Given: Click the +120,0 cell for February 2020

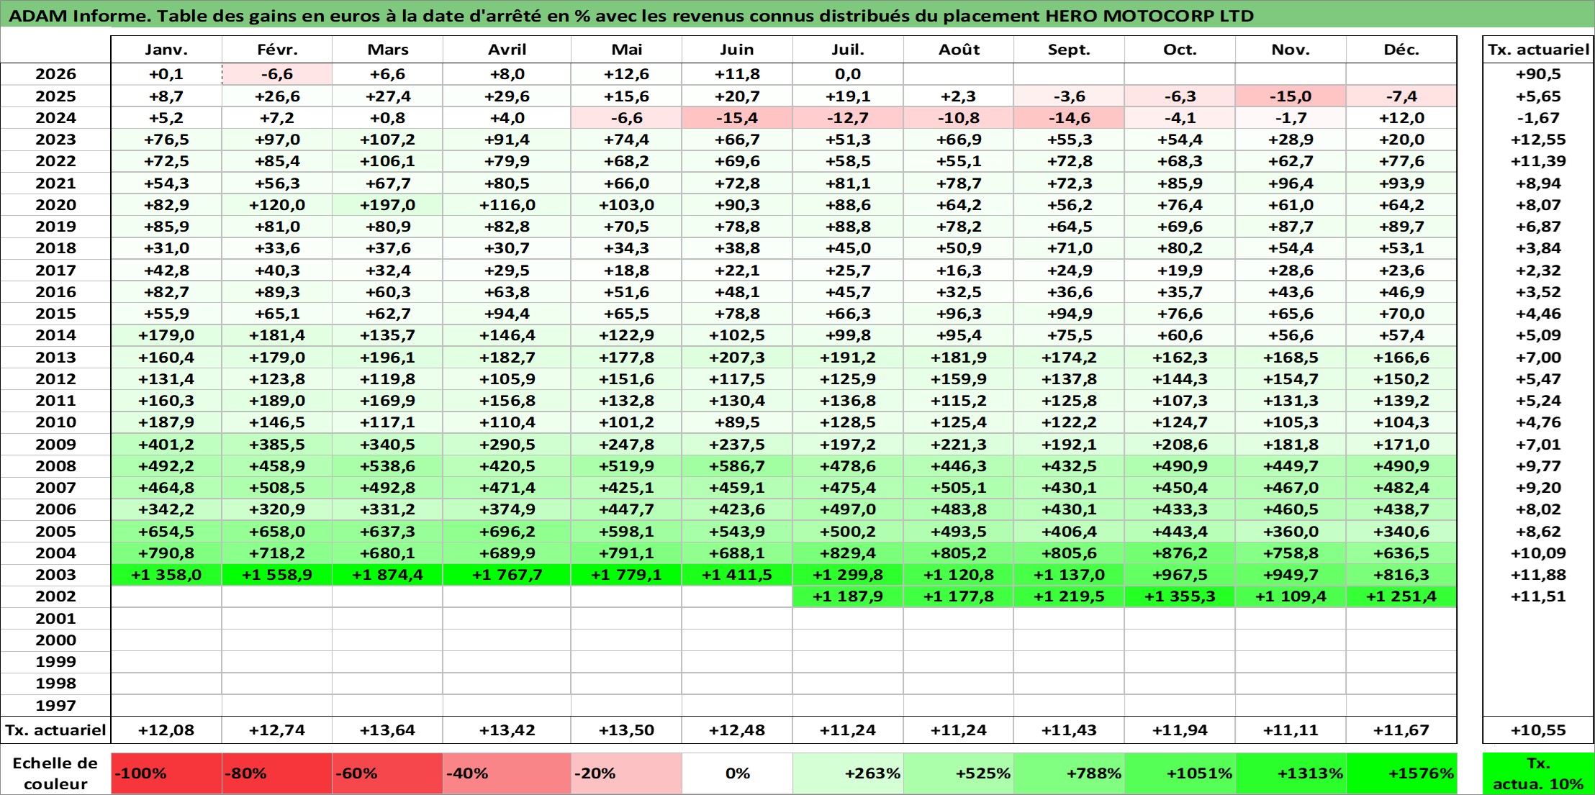Looking at the screenshot, I should click(277, 205).
